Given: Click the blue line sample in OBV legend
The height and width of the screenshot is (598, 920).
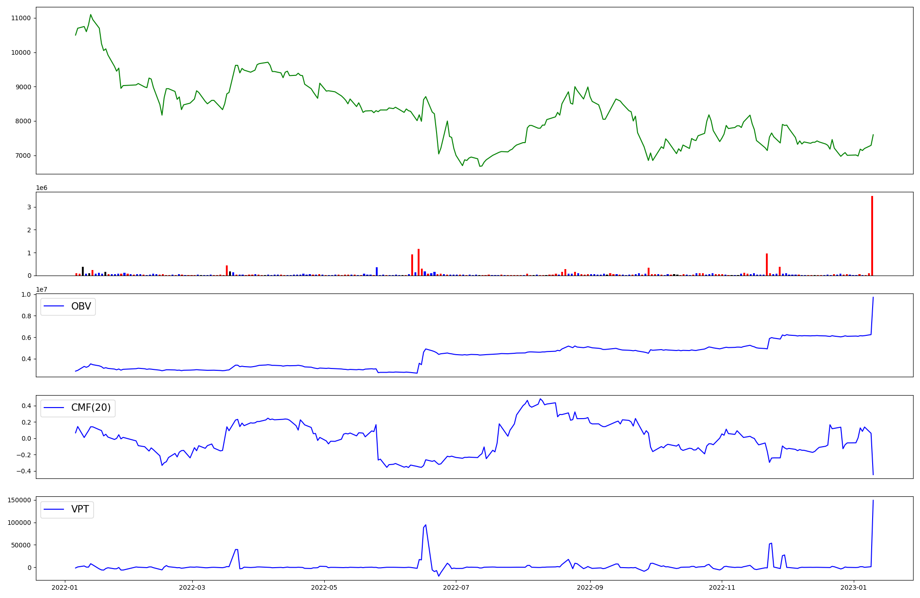Looking at the screenshot, I should click(54, 306).
